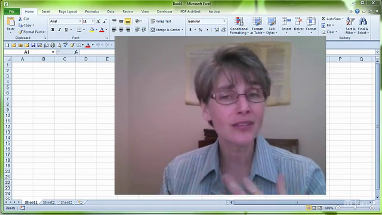Open the Find & Select binoculars menu
The width and height of the screenshot is (382, 215).
coord(363,26)
